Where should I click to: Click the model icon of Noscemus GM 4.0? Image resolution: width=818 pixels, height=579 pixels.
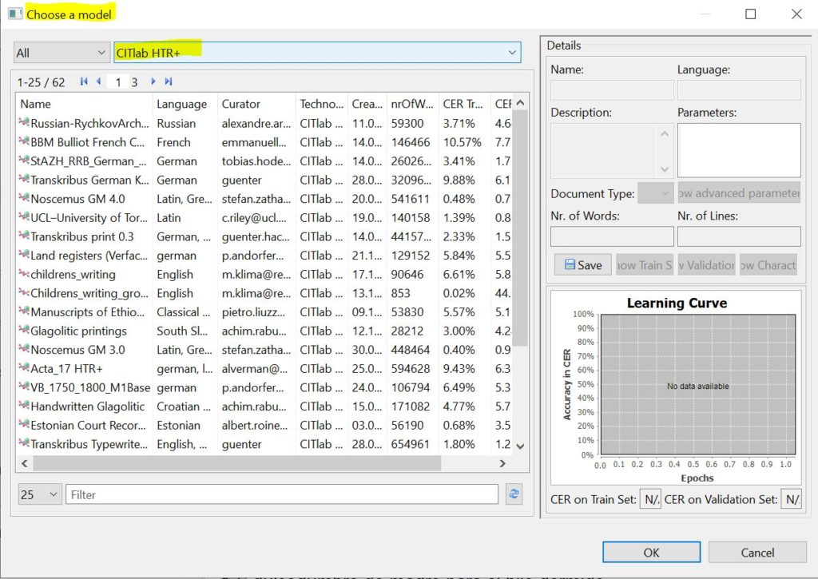(23, 198)
